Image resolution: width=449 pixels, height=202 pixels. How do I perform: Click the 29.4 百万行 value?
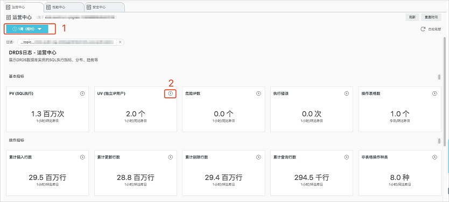coord(223,177)
